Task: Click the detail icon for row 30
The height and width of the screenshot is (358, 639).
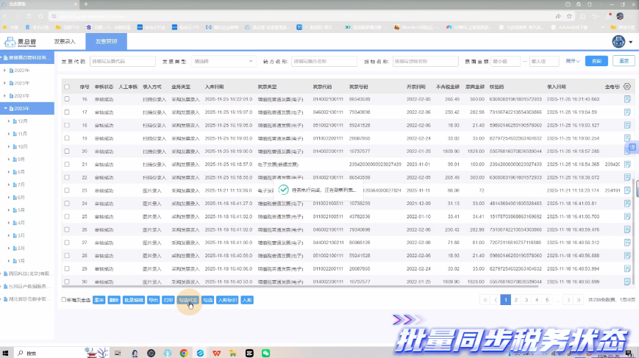Action: 627,282
